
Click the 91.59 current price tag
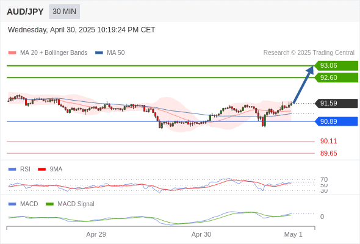pyautogui.click(x=336, y=103)
